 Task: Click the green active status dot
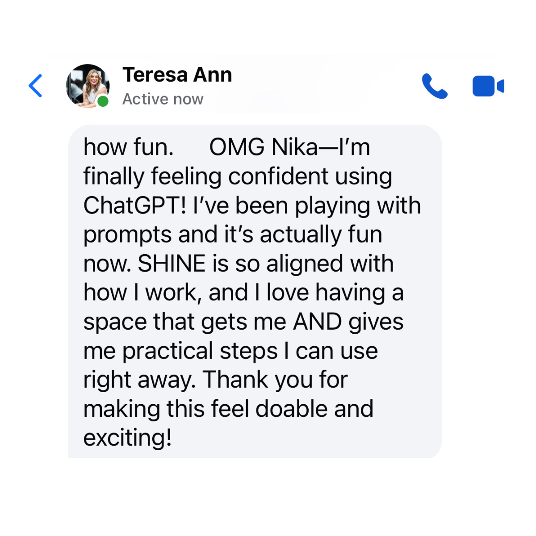click(103, 102)
